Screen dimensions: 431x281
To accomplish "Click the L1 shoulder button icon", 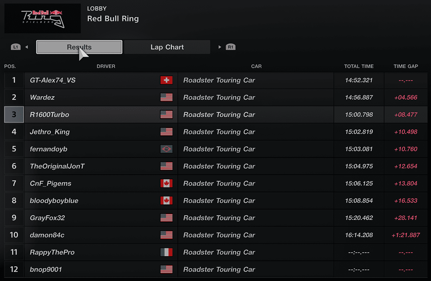I will coord(16,47).
